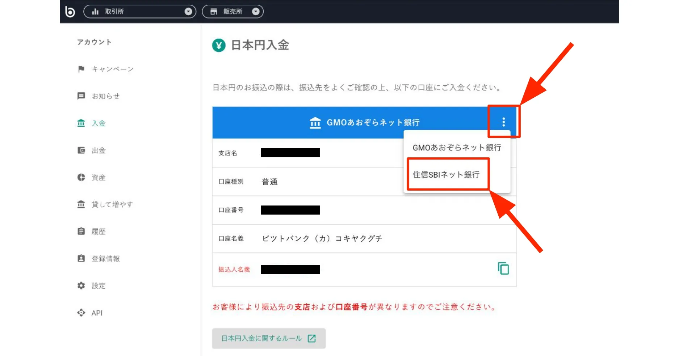Click the お知らせ message icon in sidebar
679x356 pixels.
(81, 96)
